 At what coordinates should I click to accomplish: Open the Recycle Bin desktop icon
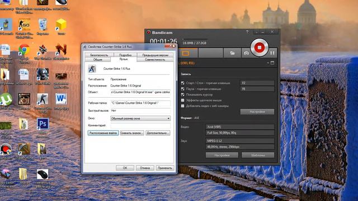[43, 25]
